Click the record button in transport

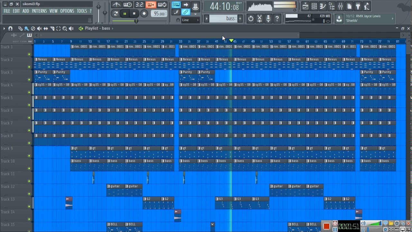[144, 14]
